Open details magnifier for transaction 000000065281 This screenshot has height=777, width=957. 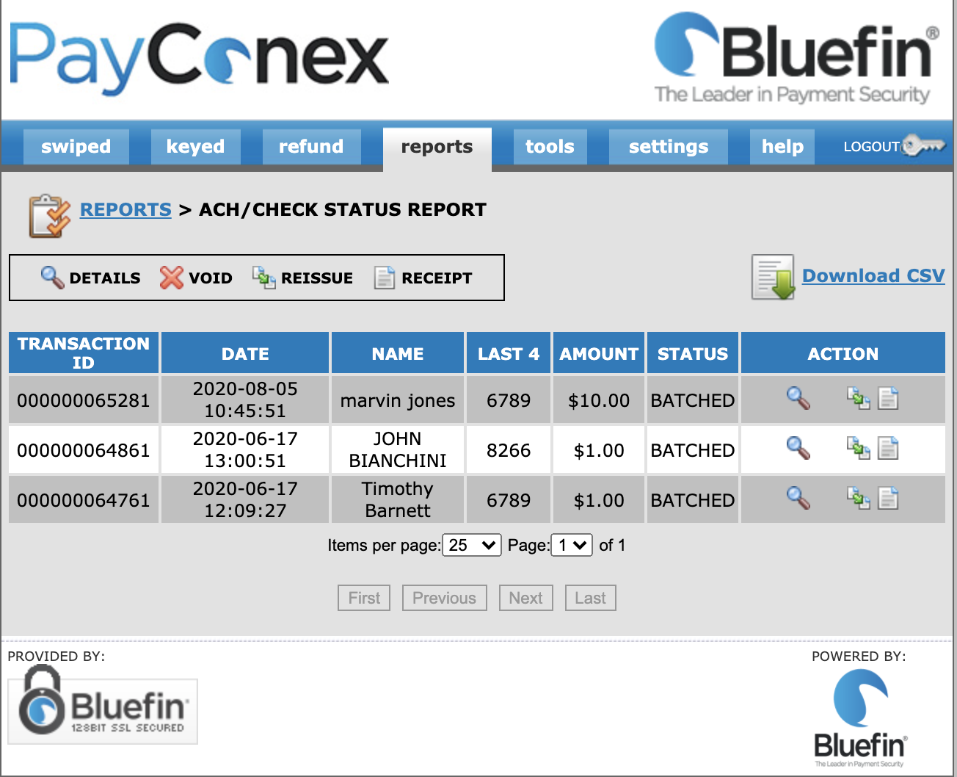(x=798, y=399)
